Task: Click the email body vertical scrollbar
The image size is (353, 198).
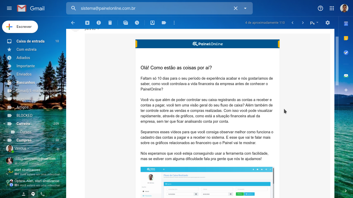Action: (x=337, y=61)
